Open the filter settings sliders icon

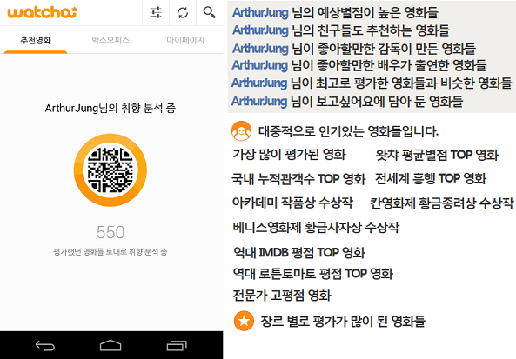156,12
